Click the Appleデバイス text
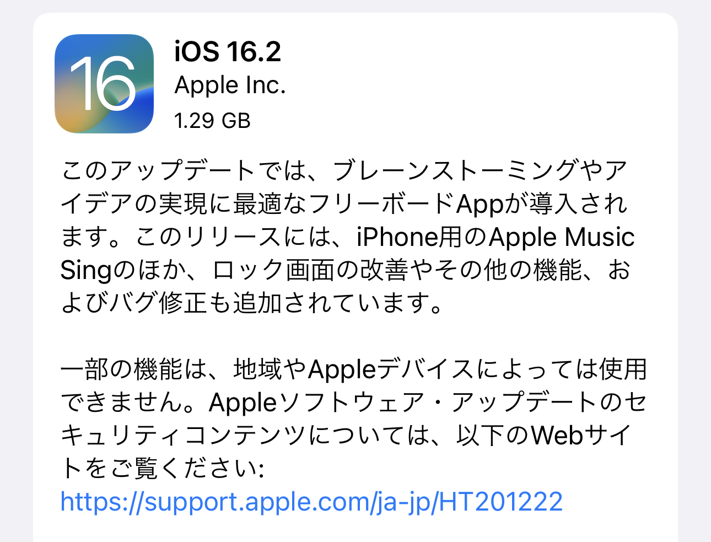Image resolution: width=711 pixels, height=542 pixels. click(391, 369)
